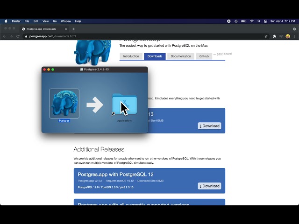Open the Go menu
This screenshot has width=299, height=224.
[55, 21]
